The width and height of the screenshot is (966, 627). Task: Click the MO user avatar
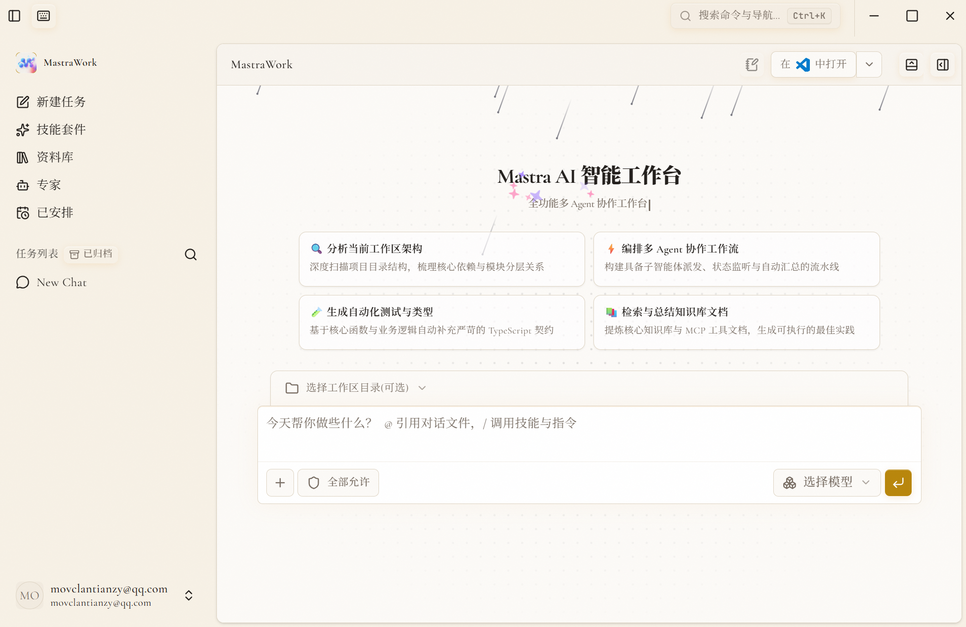[x=30, y=595]
